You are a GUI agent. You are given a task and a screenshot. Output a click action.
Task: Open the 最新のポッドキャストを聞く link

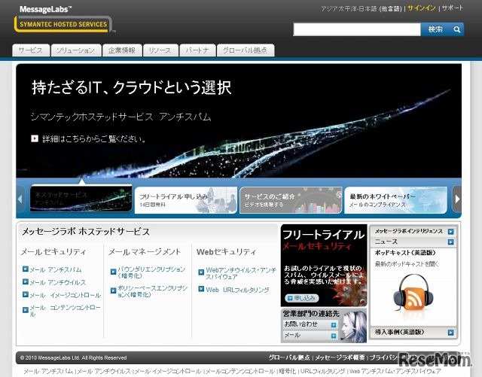click(x=407, y=264)
